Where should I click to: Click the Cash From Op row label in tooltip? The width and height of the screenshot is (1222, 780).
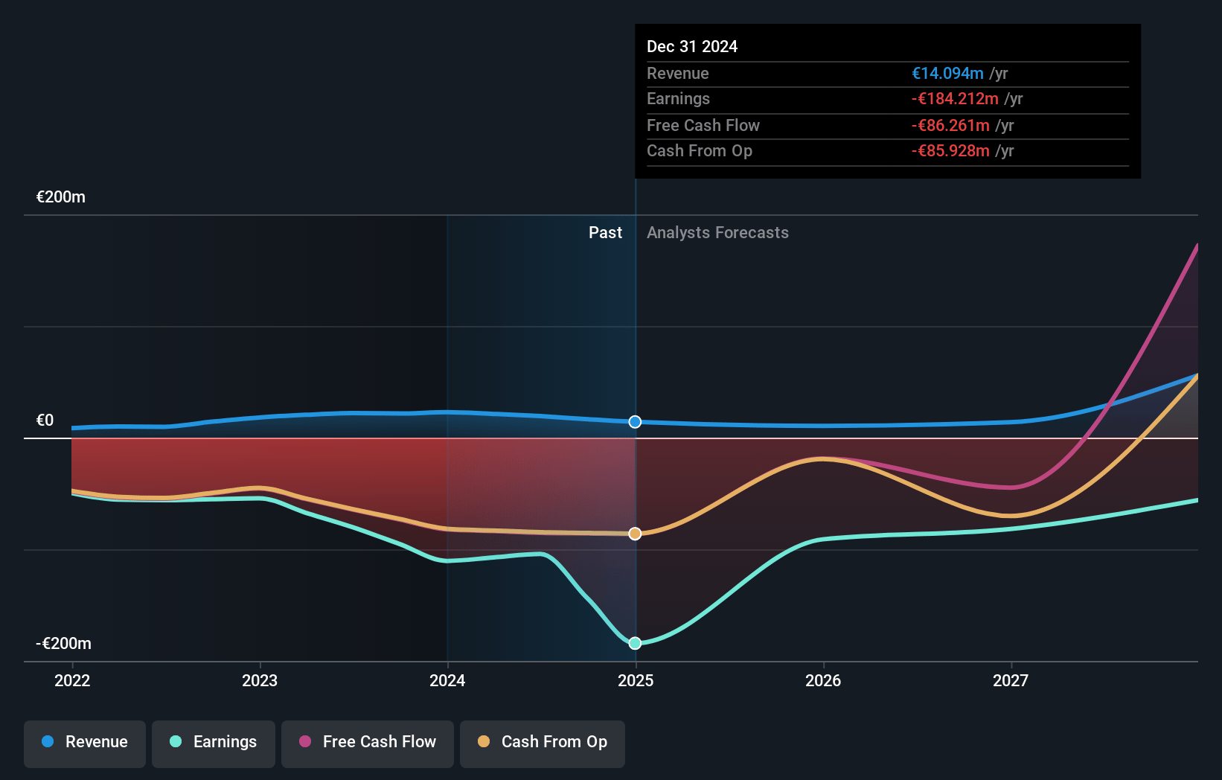(700, 151)
